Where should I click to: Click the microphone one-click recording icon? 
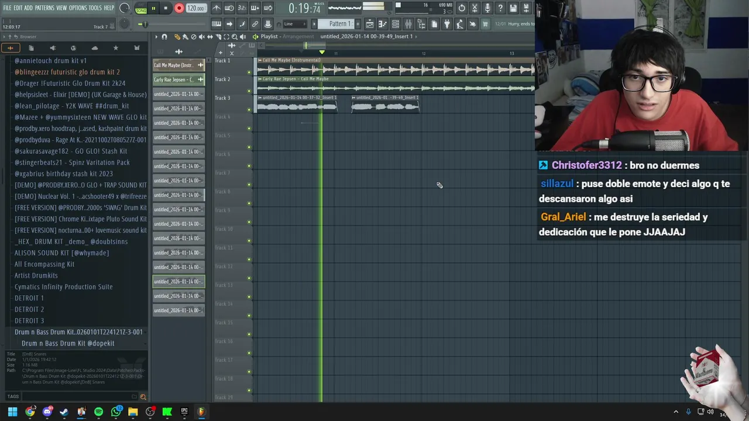point(487,8)
